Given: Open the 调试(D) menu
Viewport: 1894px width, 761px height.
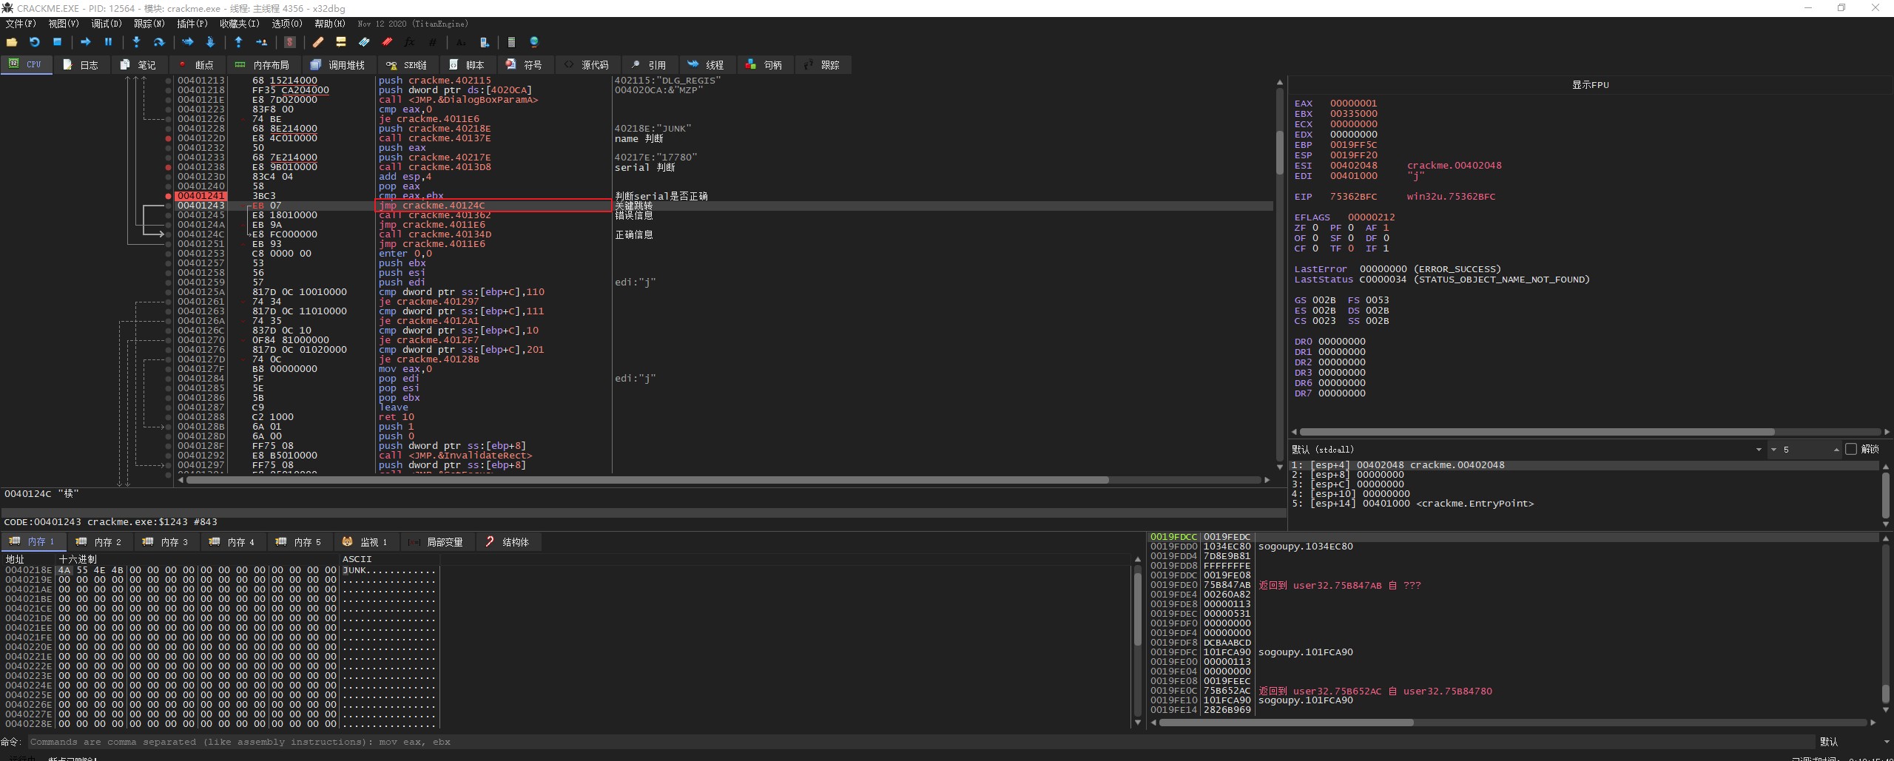Looking at the screenshot, I should coord(106,24).
